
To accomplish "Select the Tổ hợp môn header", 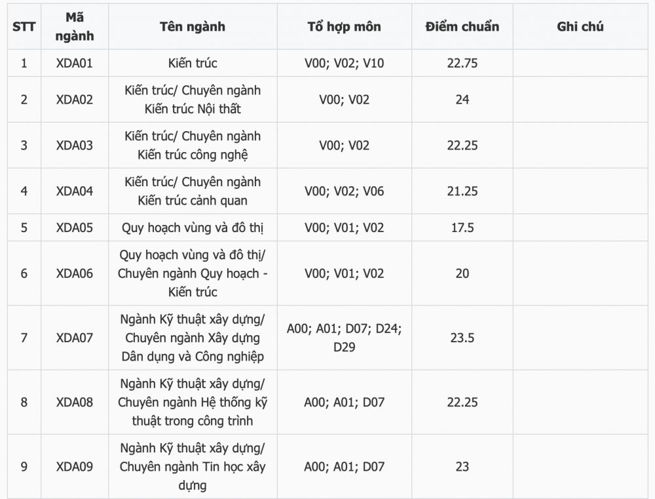I will pos(345,27).
